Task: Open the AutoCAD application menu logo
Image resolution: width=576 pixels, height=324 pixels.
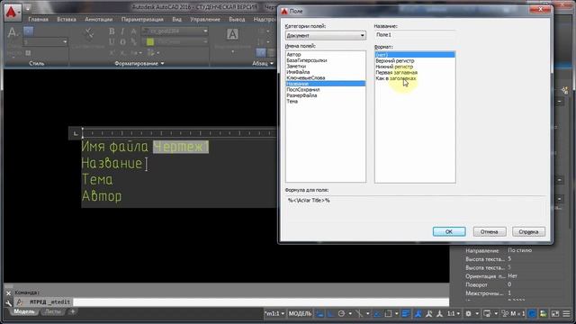Action: click(x=12, y=13)
